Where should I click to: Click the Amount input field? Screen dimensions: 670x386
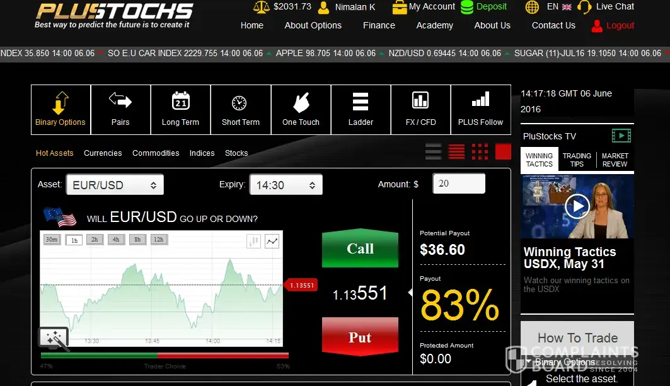click(x=458, y=184)
